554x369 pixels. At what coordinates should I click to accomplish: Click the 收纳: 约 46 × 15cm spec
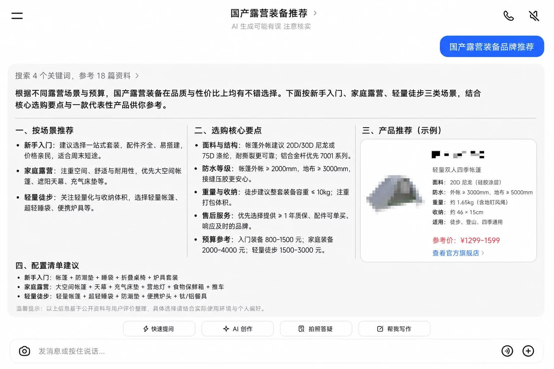(458, 212)
